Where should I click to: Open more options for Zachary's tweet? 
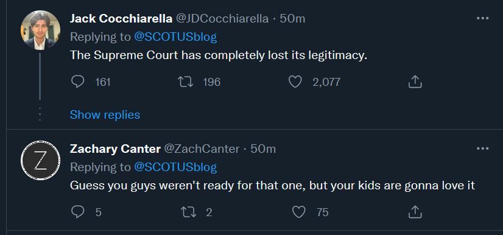482,149
